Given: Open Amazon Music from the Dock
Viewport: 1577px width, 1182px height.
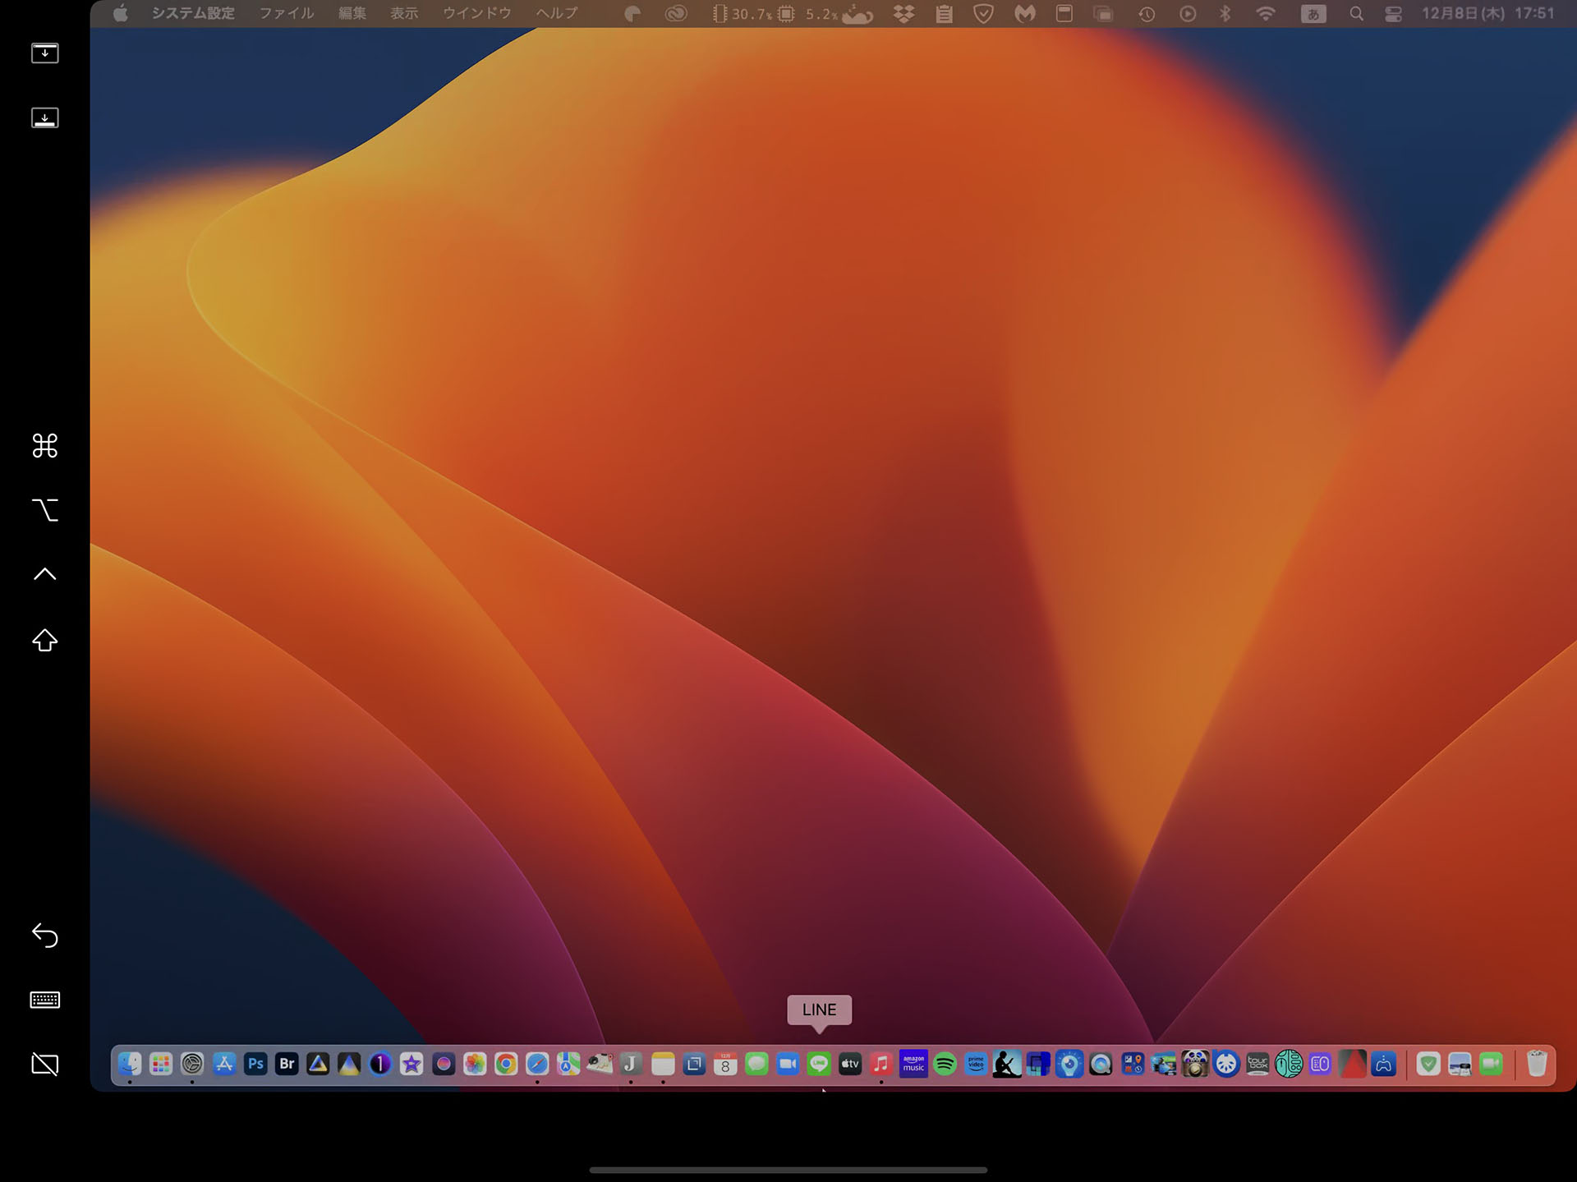Looking at the screenshot, I should point(913,1064).
